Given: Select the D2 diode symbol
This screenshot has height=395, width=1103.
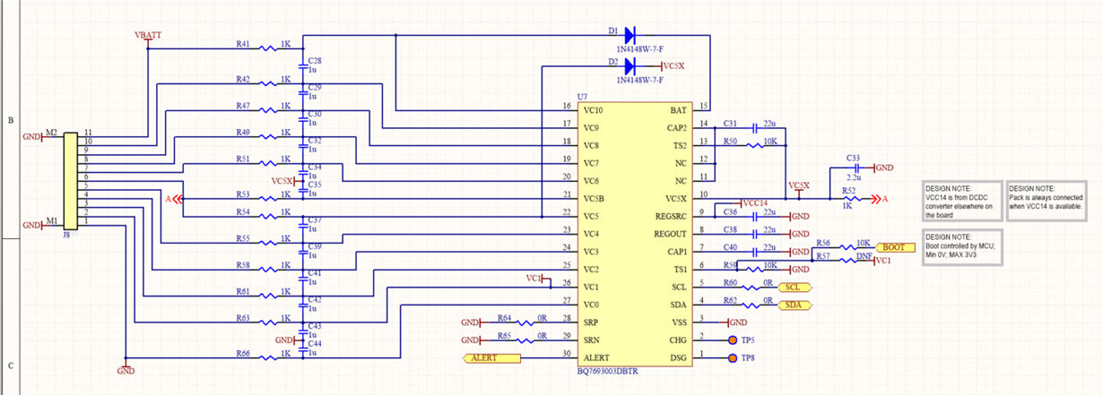Looking at the screenshot, I should pyautogui.click(x=630, y=66).
